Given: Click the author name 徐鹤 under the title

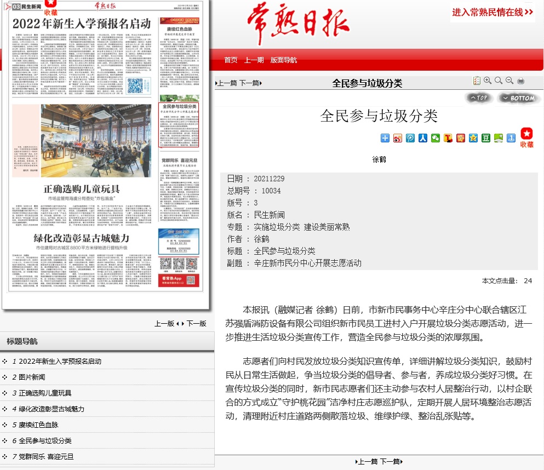Looking at the screenshot, I should click(x=379, y=159).
